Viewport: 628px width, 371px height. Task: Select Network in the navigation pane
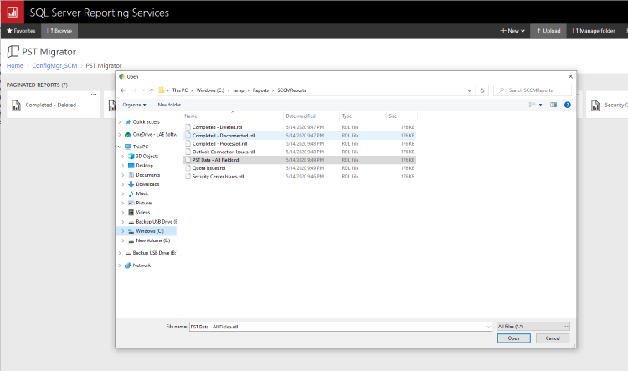(x=142, y=265)
